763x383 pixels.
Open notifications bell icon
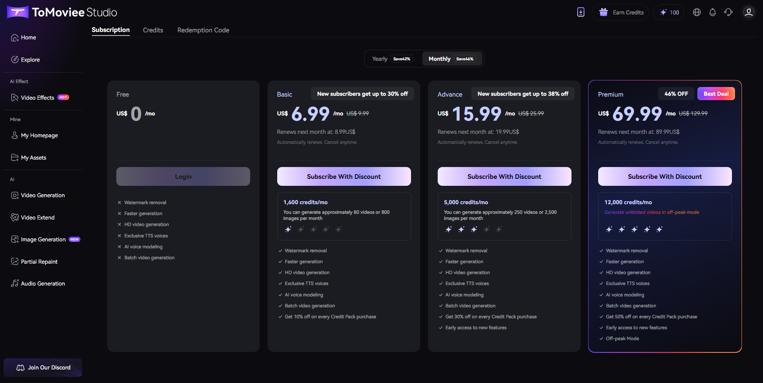[x=713, y=12]
